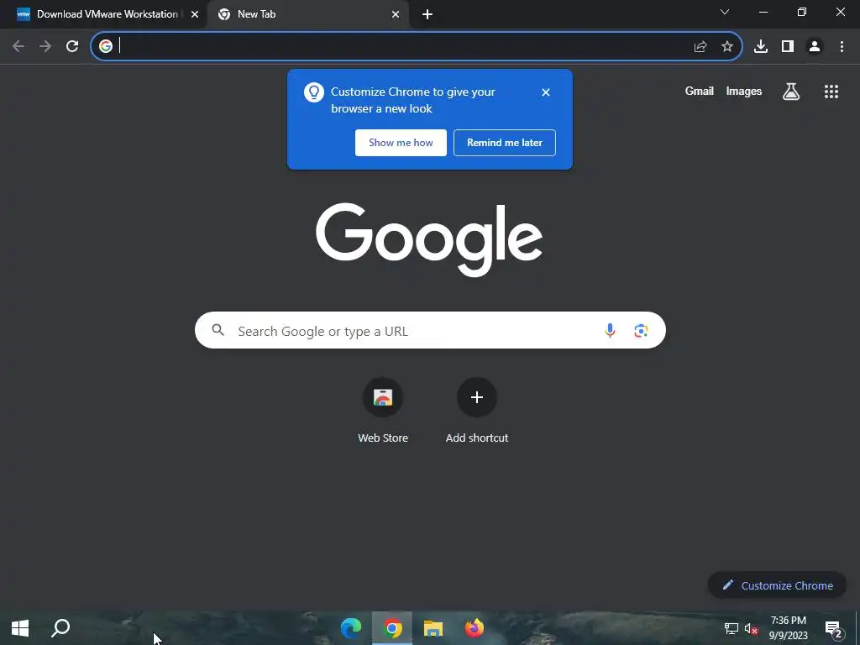Click Show me how button

point(401,143)
